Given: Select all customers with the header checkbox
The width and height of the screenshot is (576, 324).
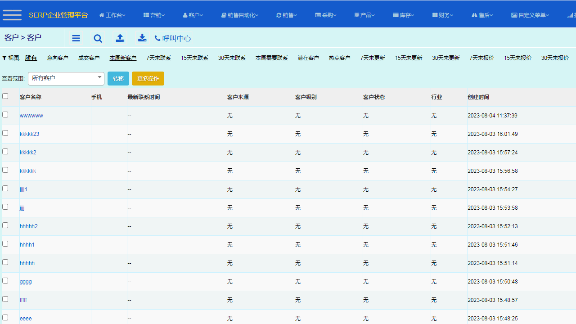Looking at the screenshot, I should 5,96.
